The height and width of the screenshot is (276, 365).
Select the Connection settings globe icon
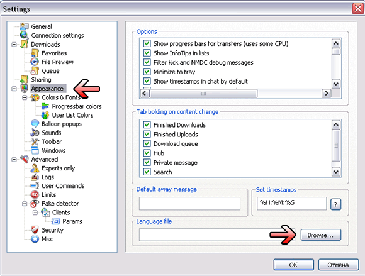click(24, 35)
